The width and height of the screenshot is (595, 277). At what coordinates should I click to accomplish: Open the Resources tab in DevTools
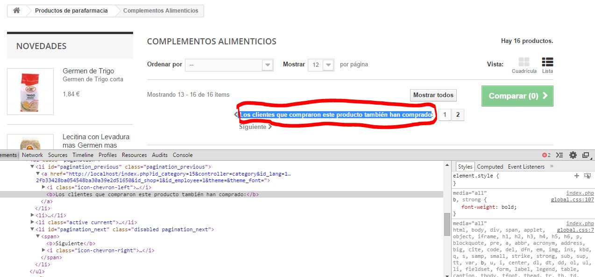point(134,155)
